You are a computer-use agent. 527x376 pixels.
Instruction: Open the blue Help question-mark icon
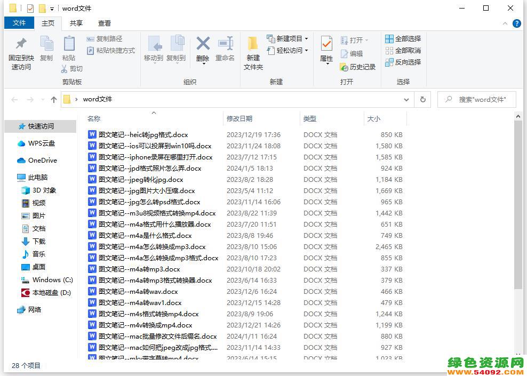tap(516, 23)
